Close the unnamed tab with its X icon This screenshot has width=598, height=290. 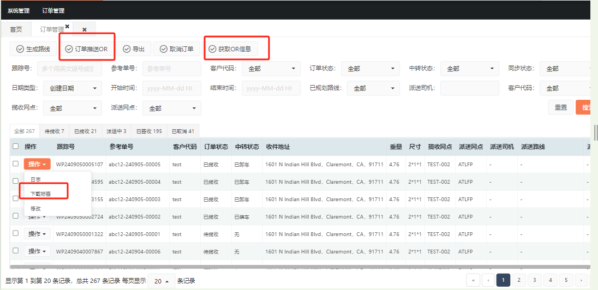point(84,30)
